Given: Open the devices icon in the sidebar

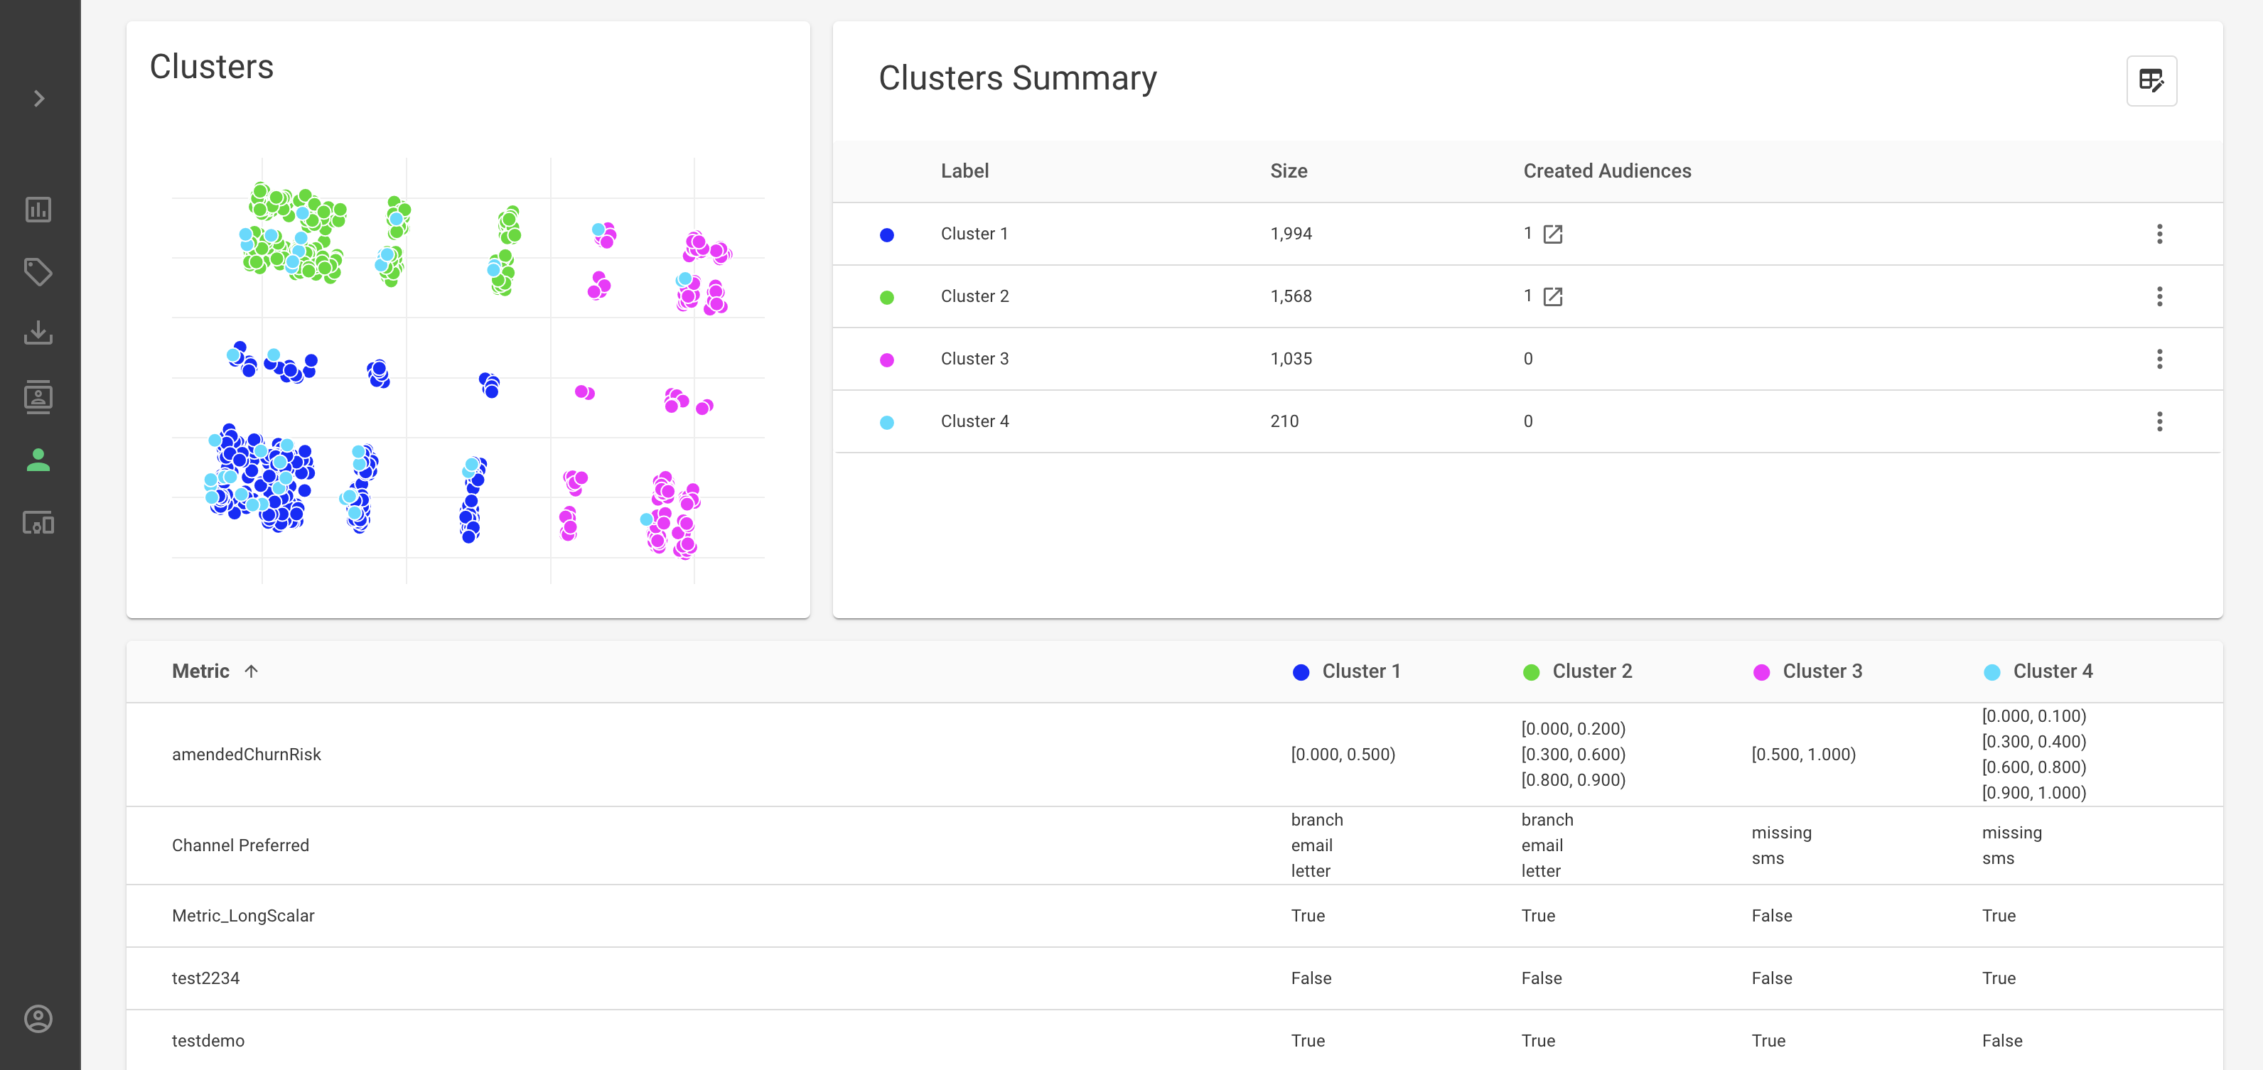Looking at the screenshot, I should pos(38,523).
